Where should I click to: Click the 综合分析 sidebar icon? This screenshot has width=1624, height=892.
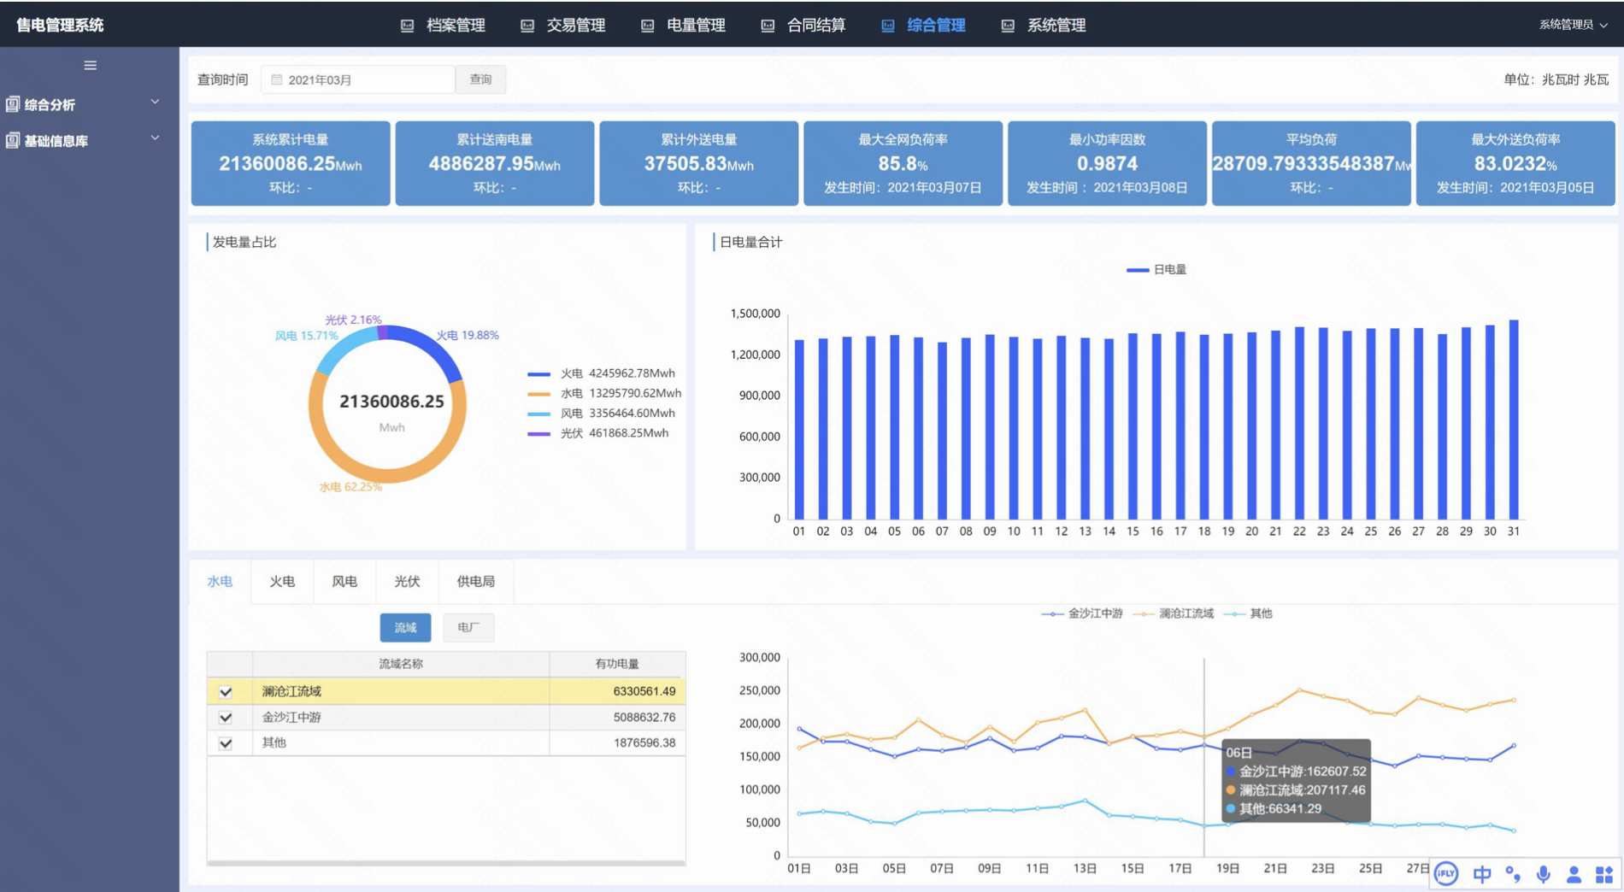[x=13, y=104]
